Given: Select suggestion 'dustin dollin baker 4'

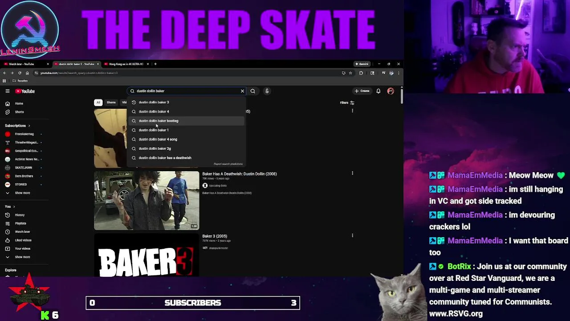Looking at the screenshot, I should pyautogui.click(x=186, y=111).
